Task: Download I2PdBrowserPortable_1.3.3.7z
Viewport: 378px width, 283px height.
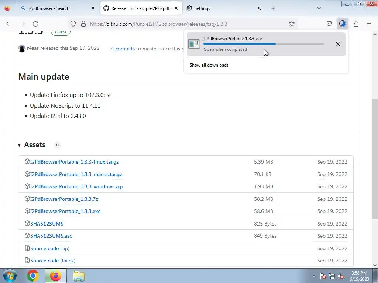Action: pos(64,199)
